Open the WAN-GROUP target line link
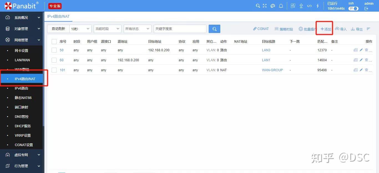The height and width of the screenshot is (173, 379). point(272,70)
